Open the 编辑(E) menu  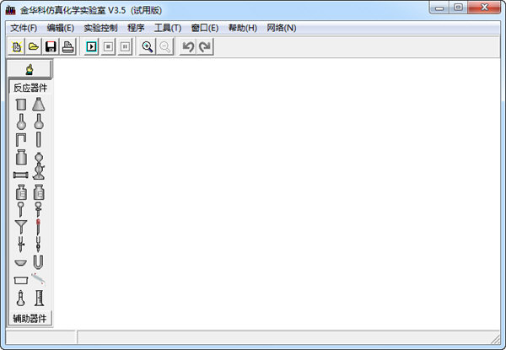(x=61, y=29)
